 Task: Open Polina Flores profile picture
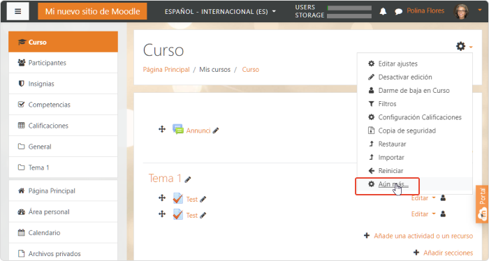(462, 12)
